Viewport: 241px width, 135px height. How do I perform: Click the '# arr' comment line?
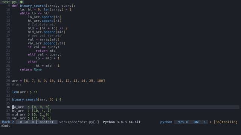[x=17, y=84]
